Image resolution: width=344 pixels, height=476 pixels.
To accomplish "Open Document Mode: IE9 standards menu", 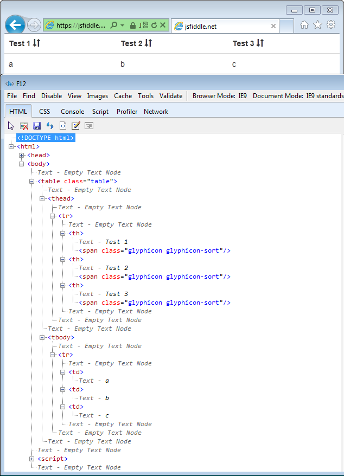I will tap(298, 96).
